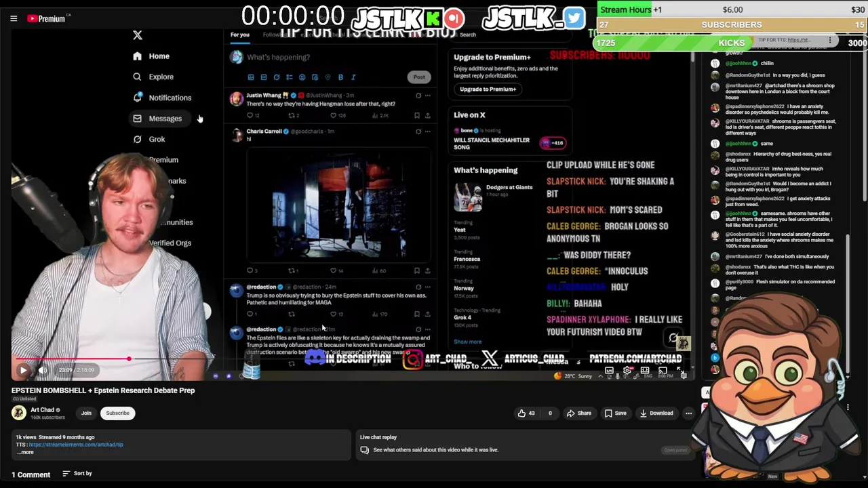This screenshot has height=488, width=868.
Task: Open the streamelements.com/artchad/tip link
Action: click(x=76, y=445)
